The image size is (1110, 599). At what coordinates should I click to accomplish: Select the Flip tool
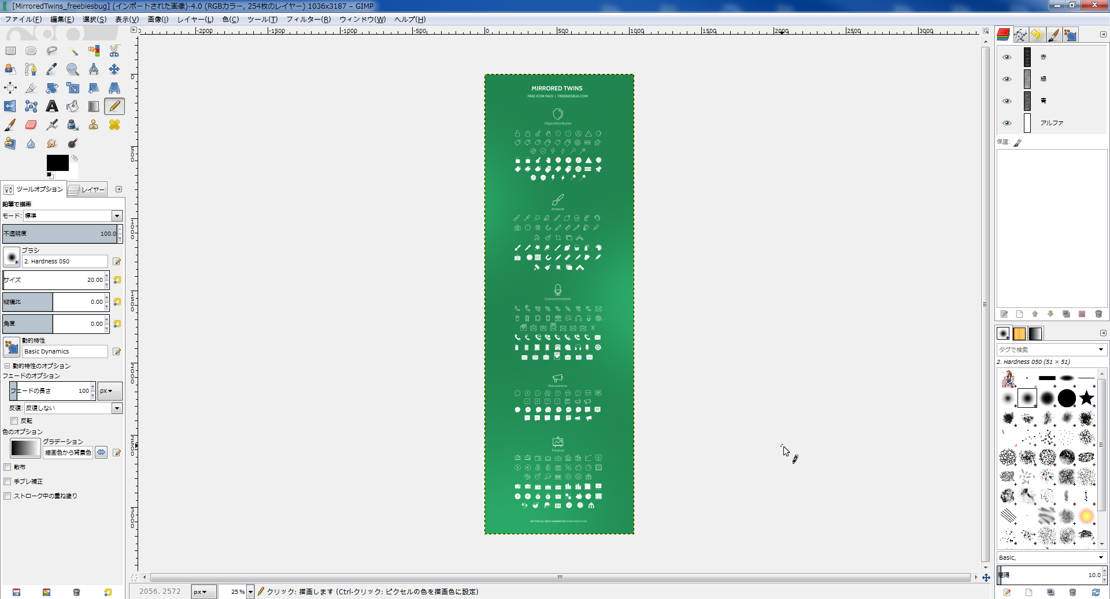(x=10, y=106)
